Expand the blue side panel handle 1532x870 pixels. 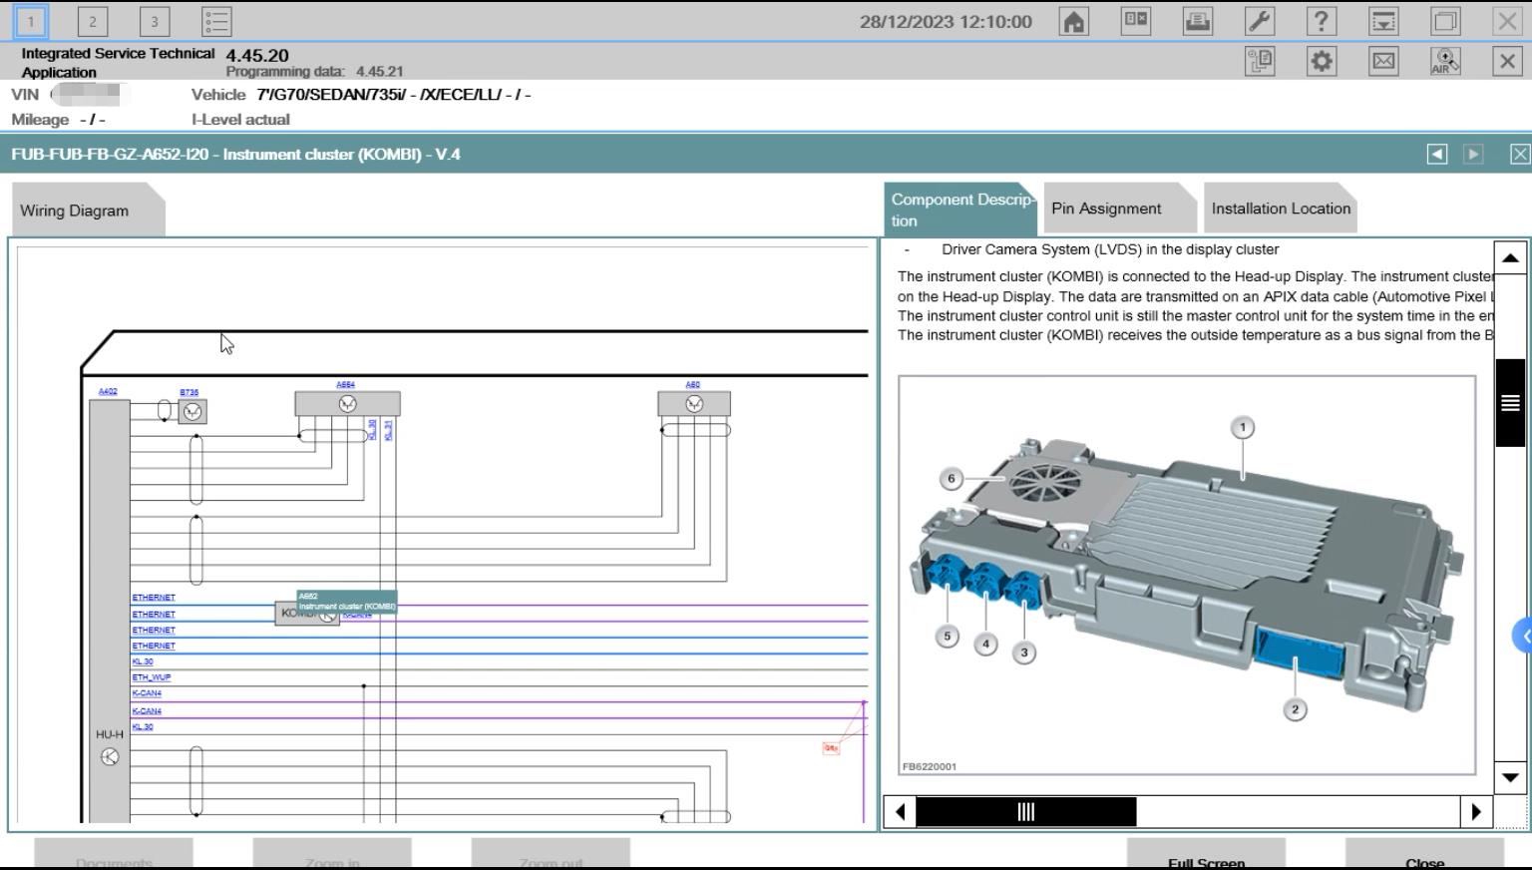(x=1523, y=636)
